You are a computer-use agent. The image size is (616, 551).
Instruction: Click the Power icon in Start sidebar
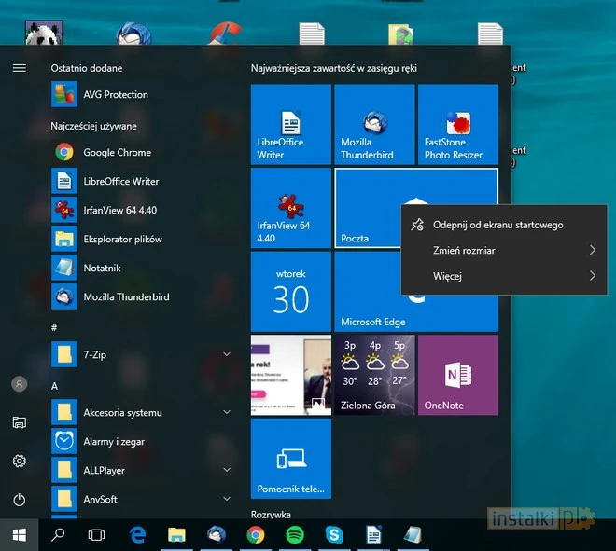click(x=19, y=500)
